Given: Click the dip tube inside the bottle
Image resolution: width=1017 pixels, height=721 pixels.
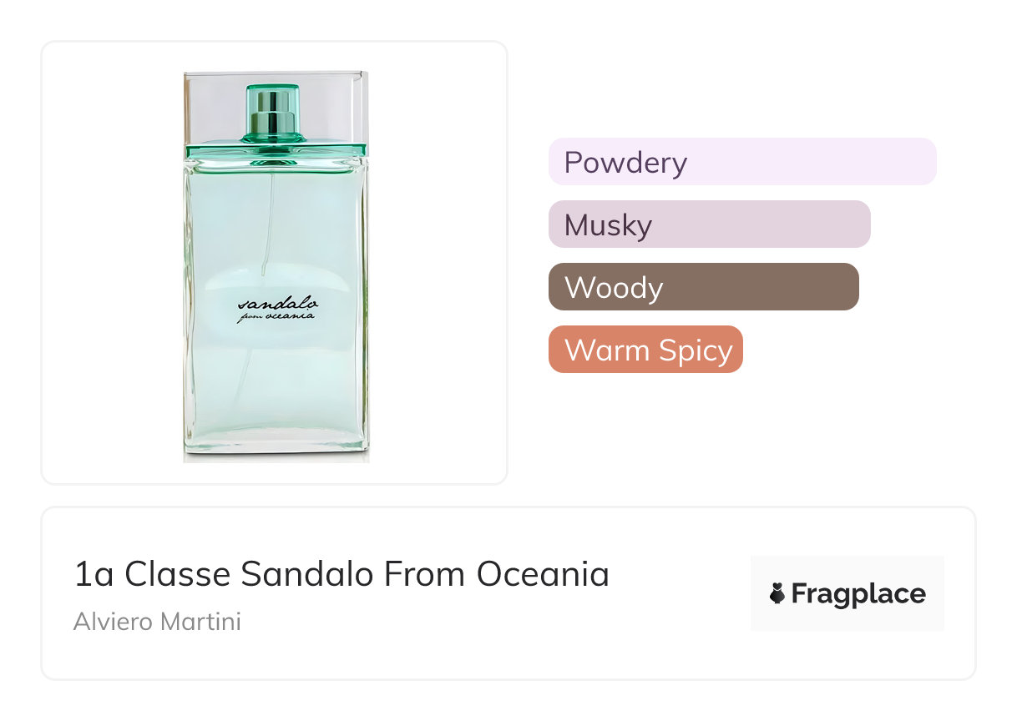Looking at the screenshot, I should tap(267, 225).
